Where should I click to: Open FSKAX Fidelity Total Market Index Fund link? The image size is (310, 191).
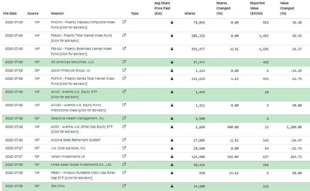tap(81, 38)
